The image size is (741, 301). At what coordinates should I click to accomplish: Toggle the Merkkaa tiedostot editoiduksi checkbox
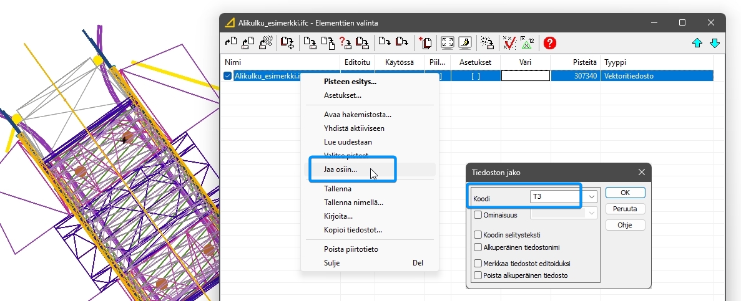pos(478,264)
